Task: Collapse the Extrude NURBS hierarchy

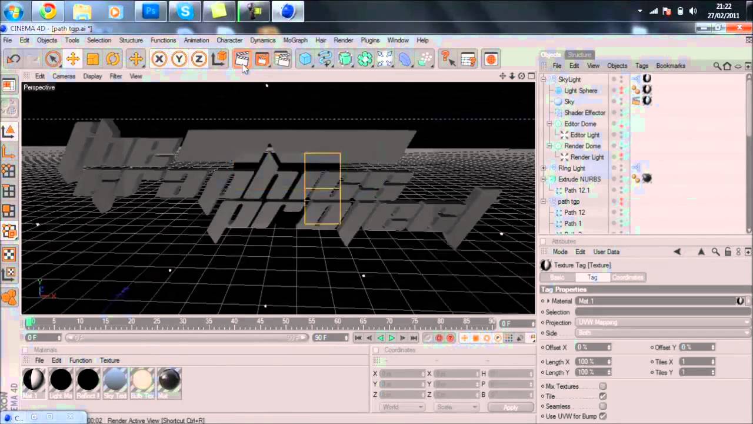Action: pos(544,179)
